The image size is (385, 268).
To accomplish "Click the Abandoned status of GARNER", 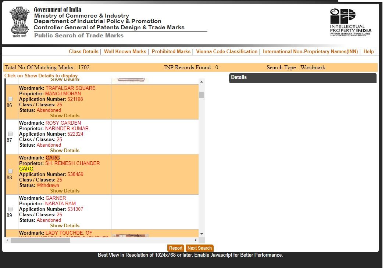I will click(x=49, y=220).
